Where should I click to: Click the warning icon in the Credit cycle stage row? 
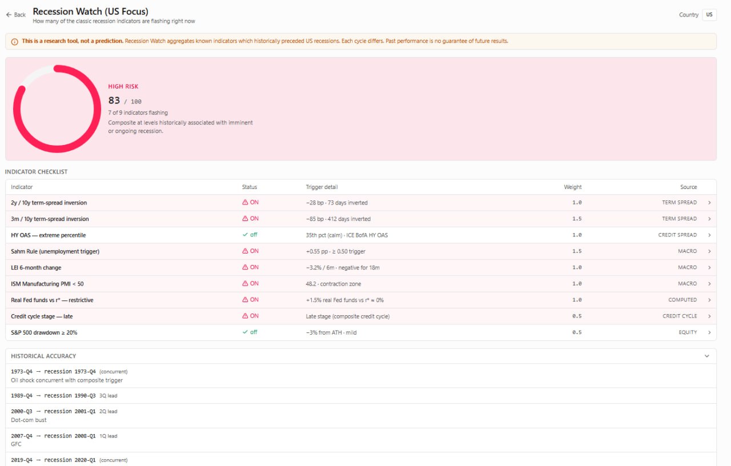click(245, 316)
